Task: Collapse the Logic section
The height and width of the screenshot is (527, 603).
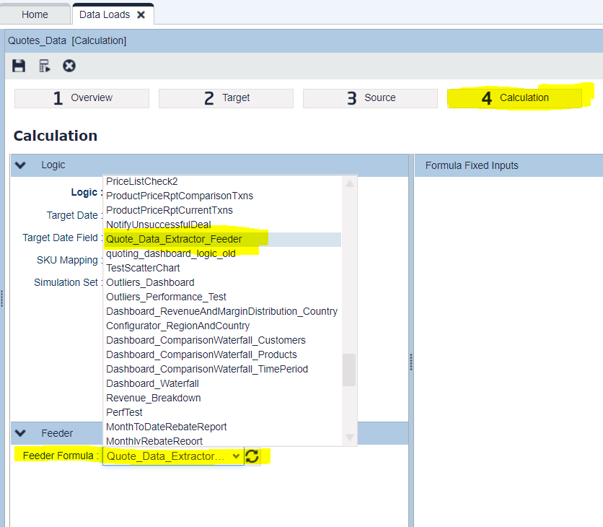Action: [x=21, y=165]
